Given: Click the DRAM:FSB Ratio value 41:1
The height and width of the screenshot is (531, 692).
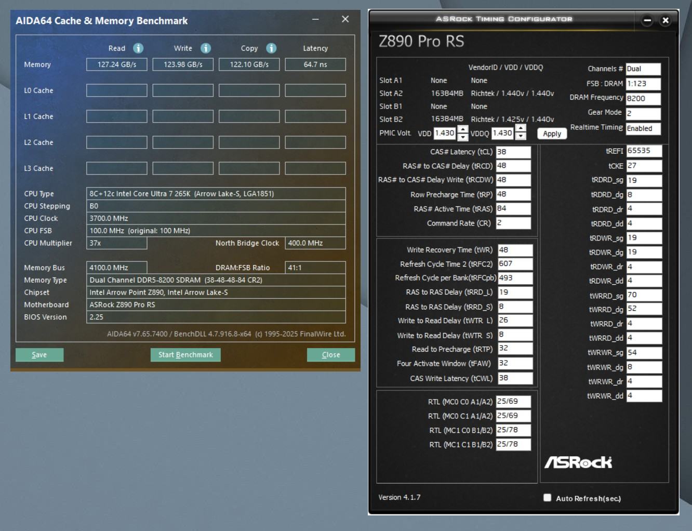Looking at the screenshot, I should (x=315, y=268).
